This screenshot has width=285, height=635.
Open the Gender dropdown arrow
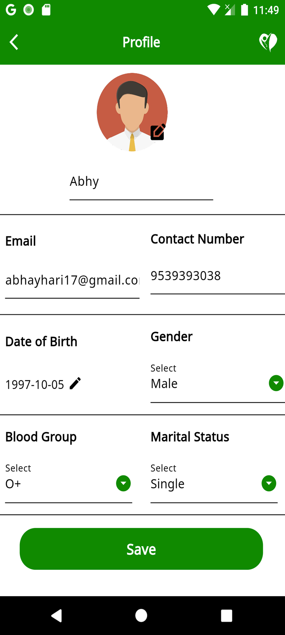(276, 383)
